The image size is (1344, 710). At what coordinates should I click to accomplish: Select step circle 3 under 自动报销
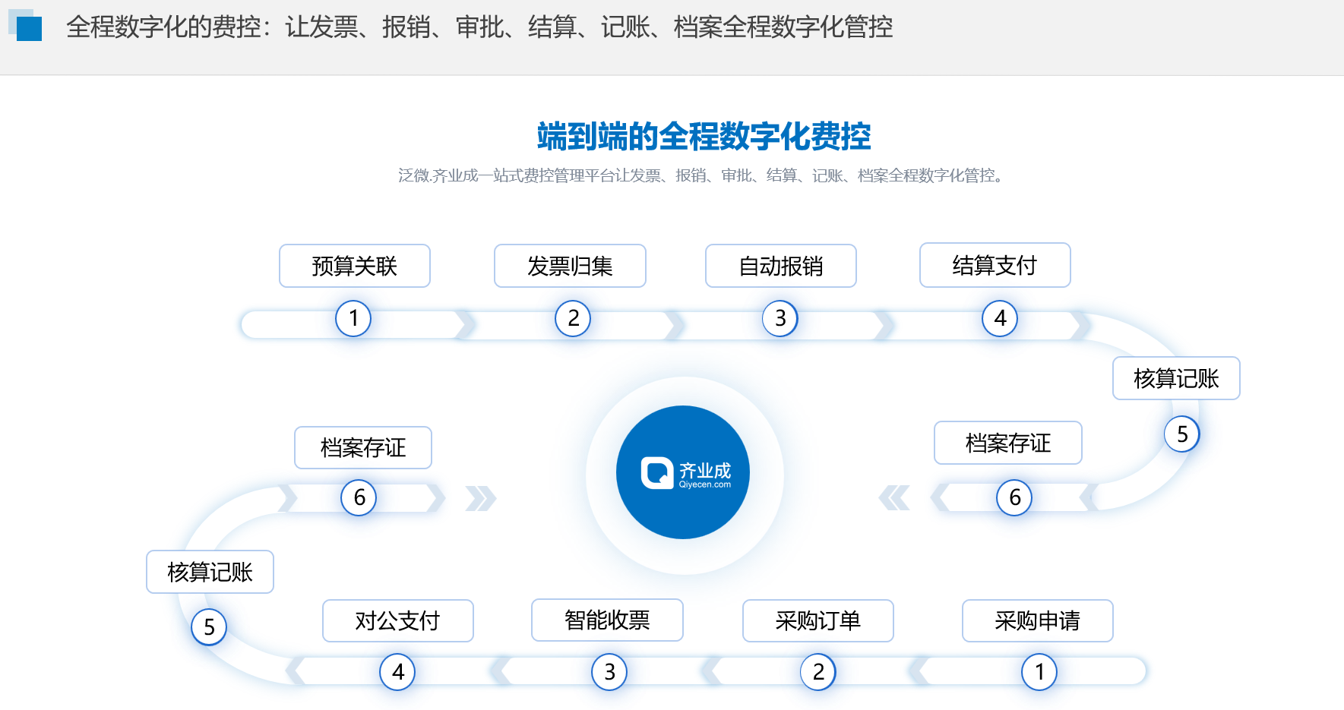click(x=780, y=318)
